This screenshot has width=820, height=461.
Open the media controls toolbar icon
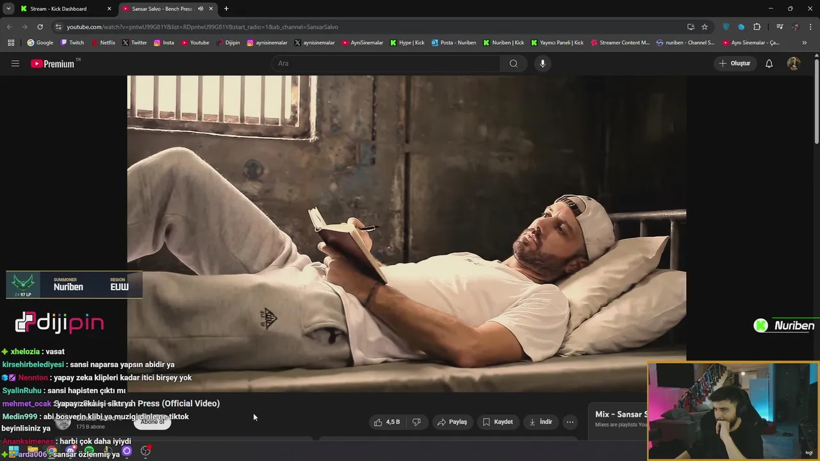click(780, 27)
